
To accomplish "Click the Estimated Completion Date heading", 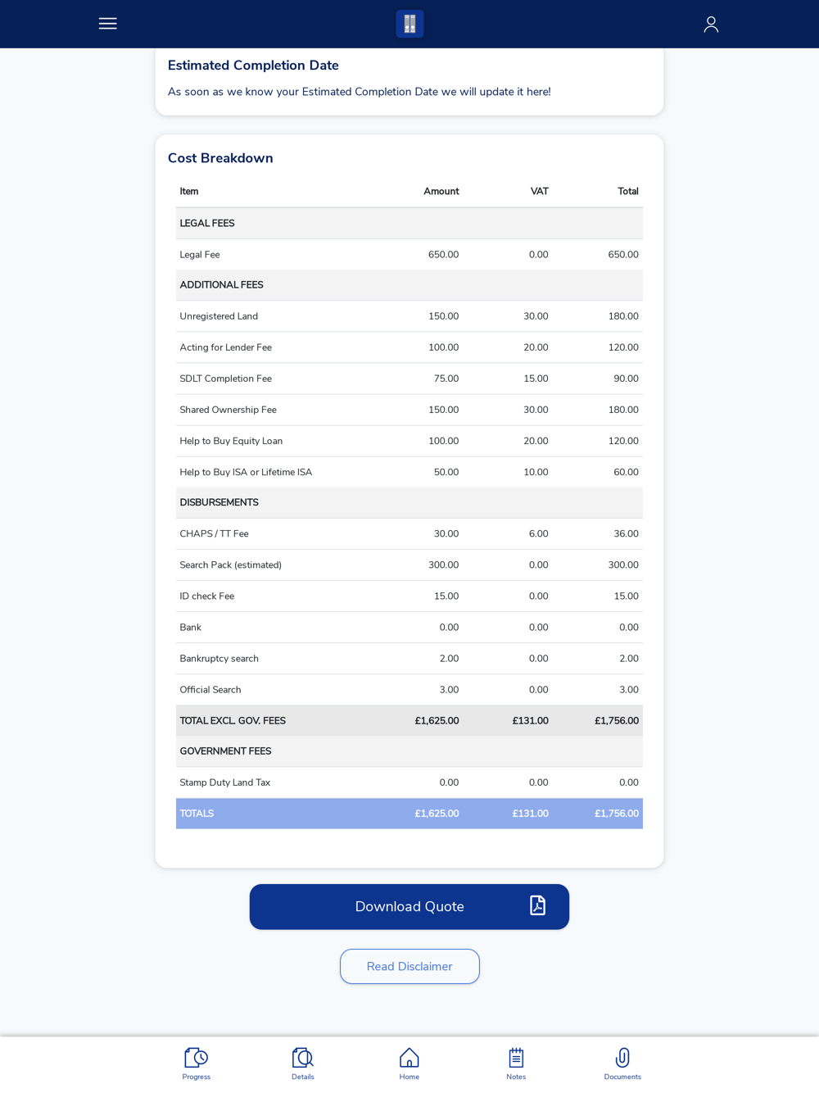I will pos(253,66).
